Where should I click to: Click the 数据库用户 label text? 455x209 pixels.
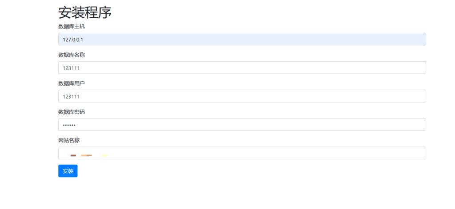coord(71,83)
